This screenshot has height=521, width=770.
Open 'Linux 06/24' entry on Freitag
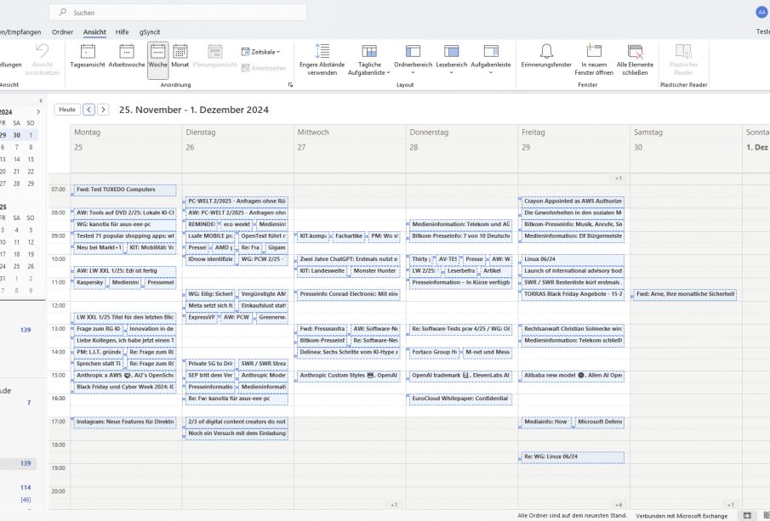573,259
